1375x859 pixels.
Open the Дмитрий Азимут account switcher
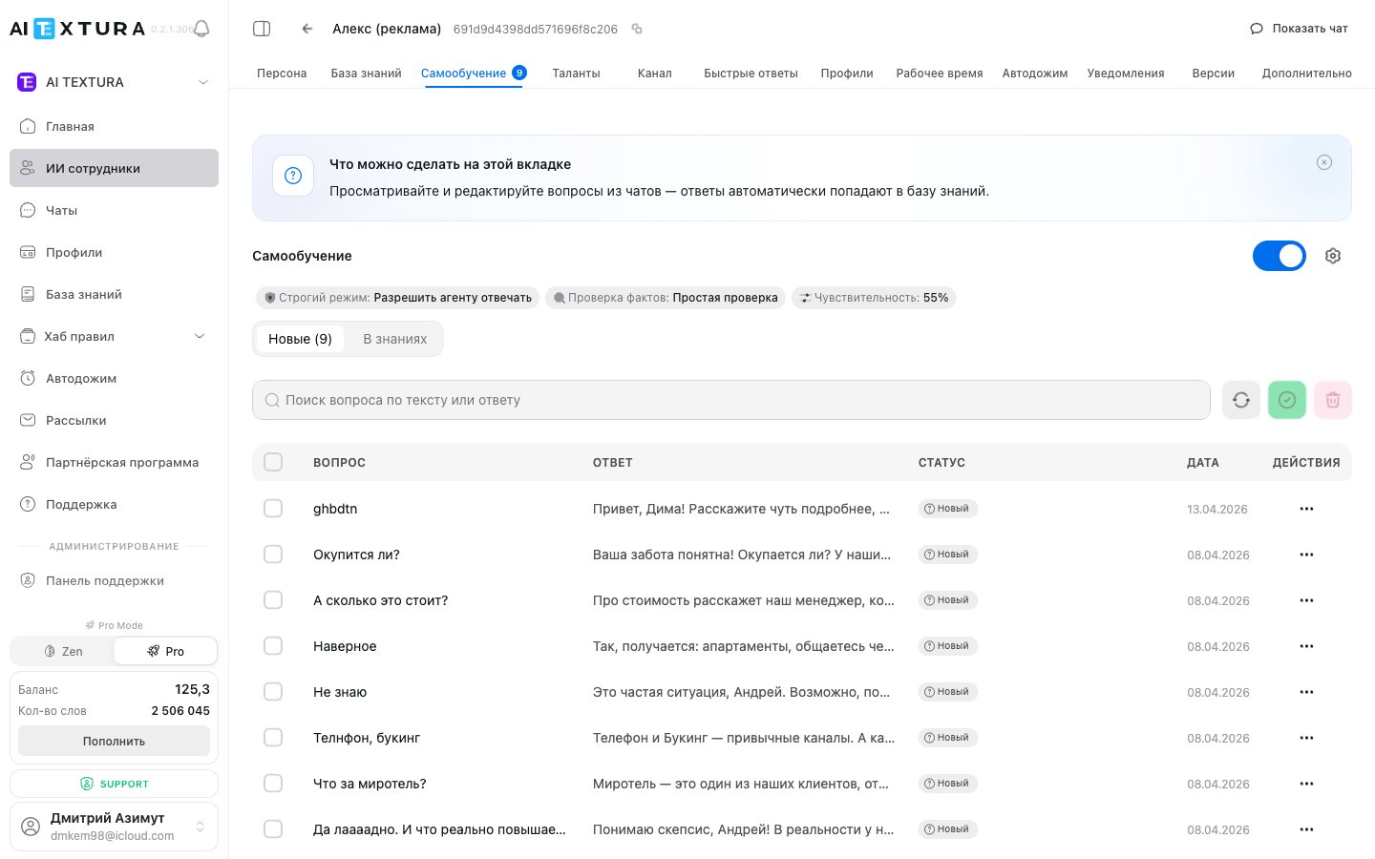[x=114, y=827]
